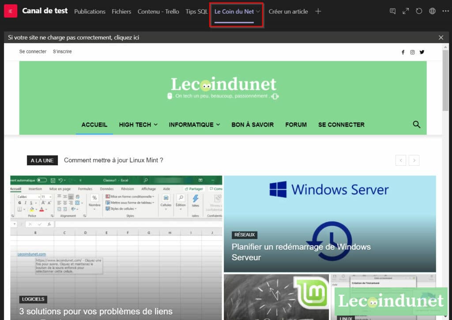The width and height of the screenshot is (452, 320).
Task: Select the Tips SQL tab
Action: [196, 11]
